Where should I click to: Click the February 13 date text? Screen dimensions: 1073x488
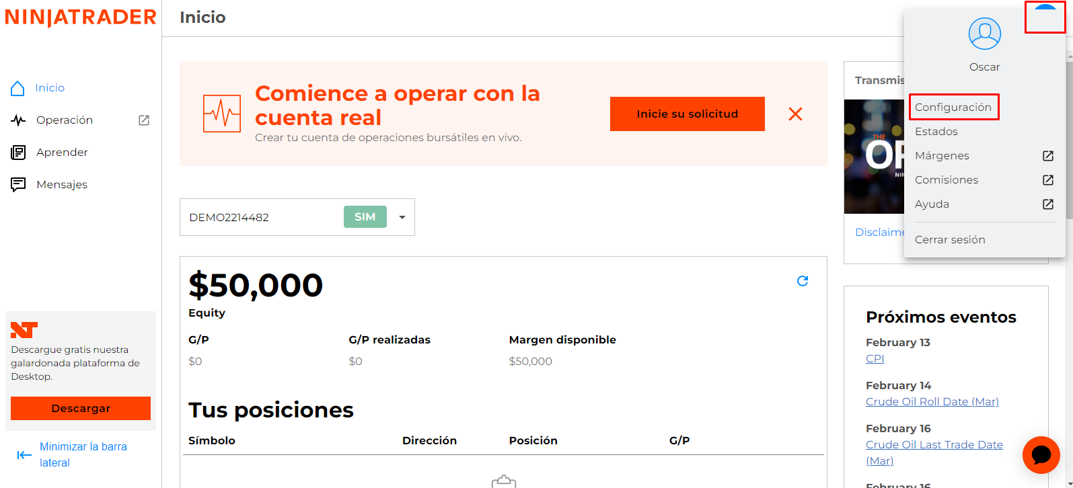point(898,343)
